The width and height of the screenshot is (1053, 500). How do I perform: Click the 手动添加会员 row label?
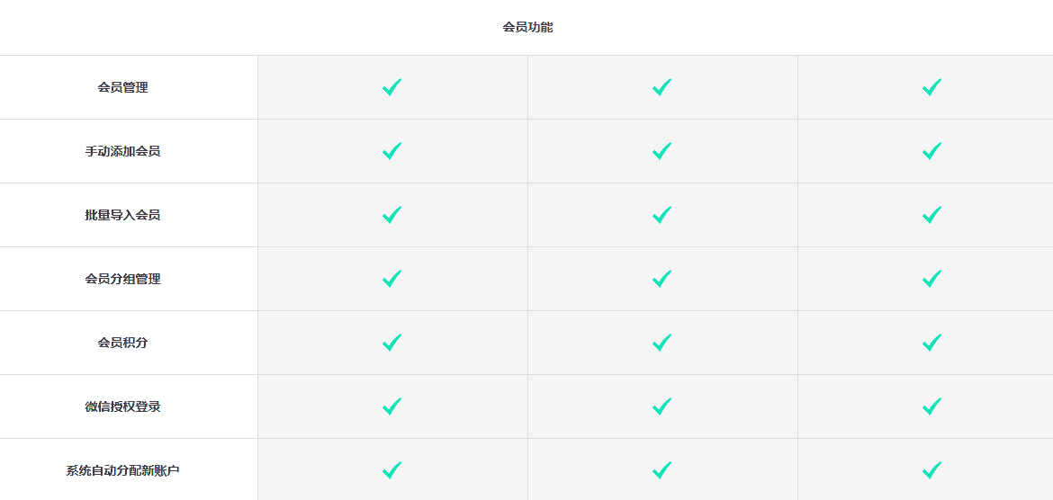(x=123, y=151)
